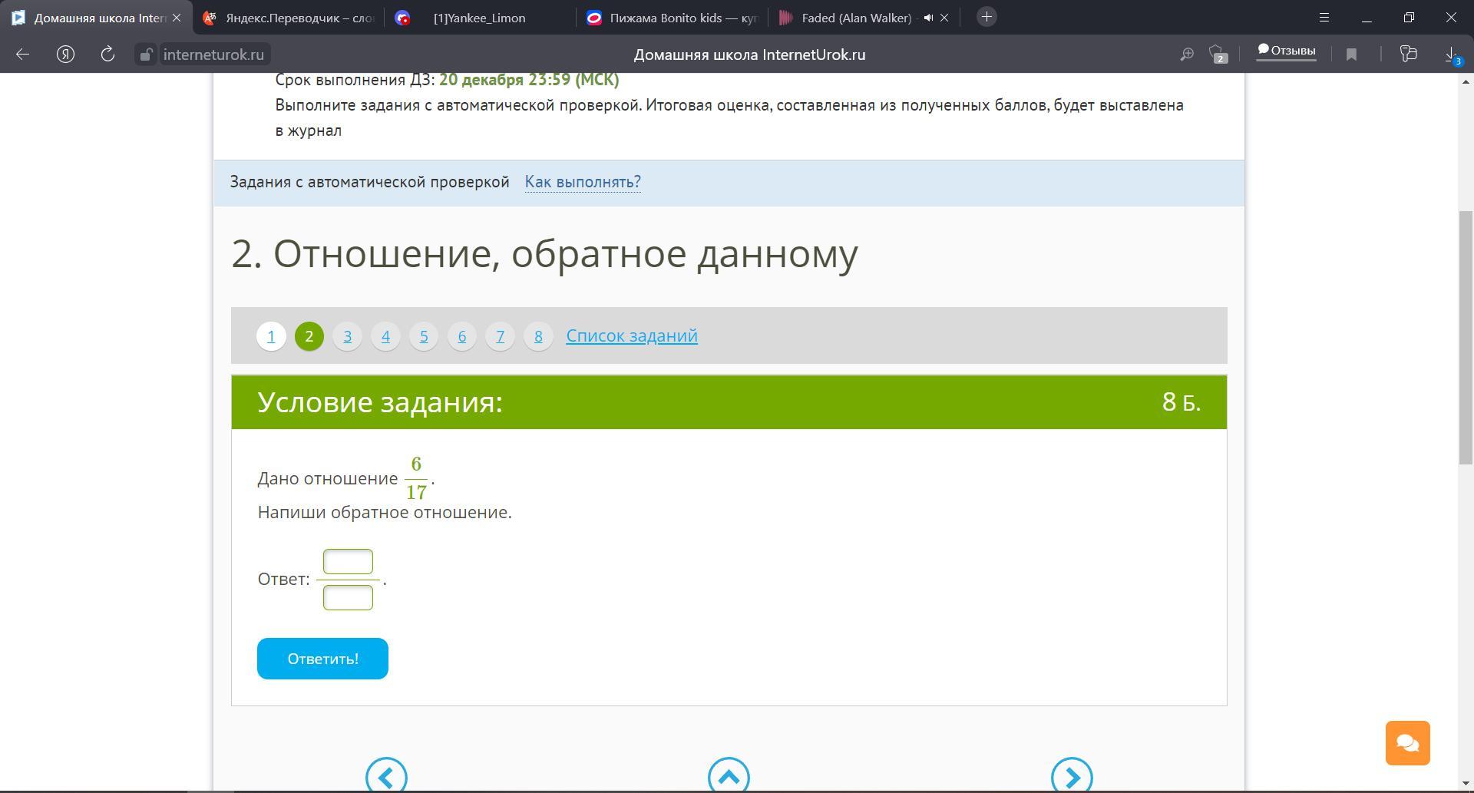The height and width of the screenshot is (793, 1474).
Task: Focus the denominator answer input field
Action: 348,597
